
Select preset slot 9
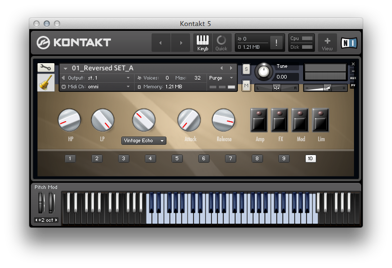point(284,159)
